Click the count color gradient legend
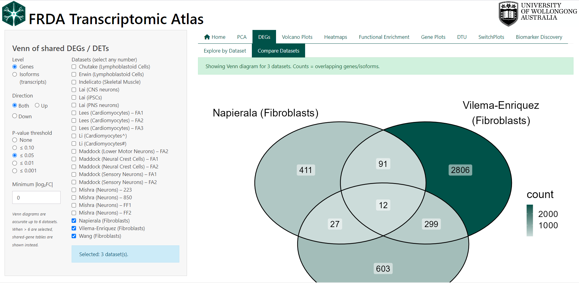The height and width of the screenshot is (283, 579). 530,220
